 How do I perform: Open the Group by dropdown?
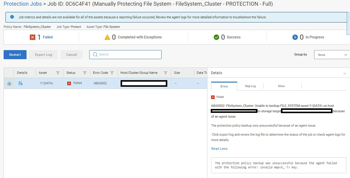[x=332, y=55]
